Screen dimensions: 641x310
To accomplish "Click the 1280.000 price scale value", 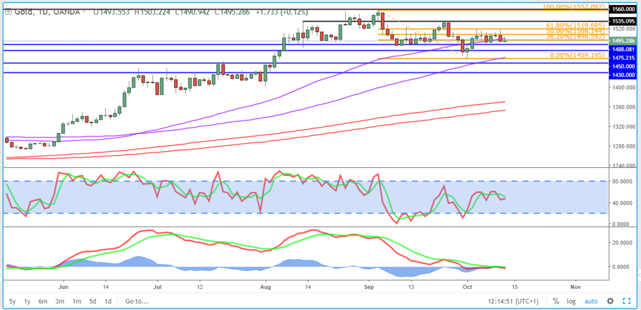I will coord(624,146).
